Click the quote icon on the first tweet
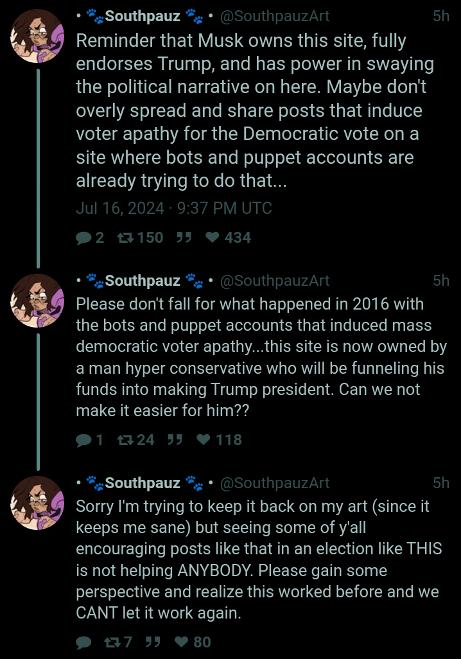The width and height of the screenshot is (461, 659). pos(184,238)
